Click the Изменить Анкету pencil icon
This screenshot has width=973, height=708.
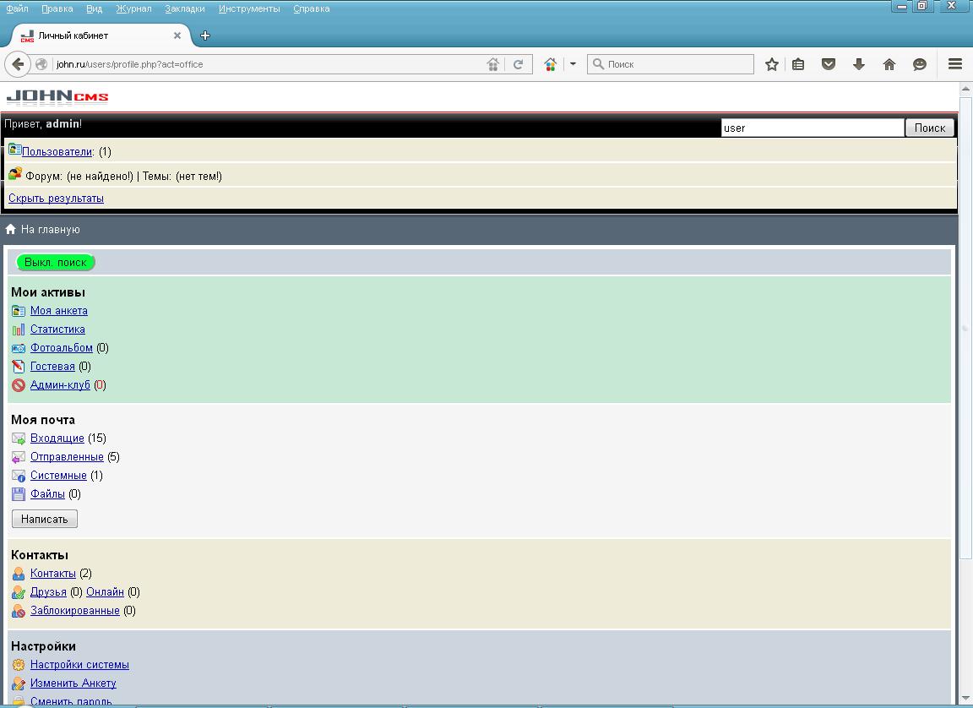tap(19, 683)
